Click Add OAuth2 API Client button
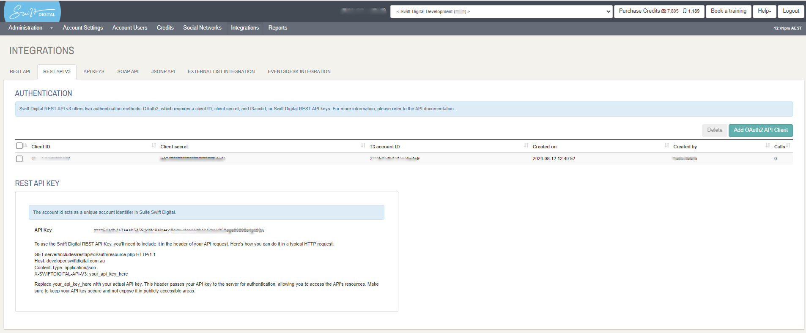806x333 pixels. coord(760,130)
